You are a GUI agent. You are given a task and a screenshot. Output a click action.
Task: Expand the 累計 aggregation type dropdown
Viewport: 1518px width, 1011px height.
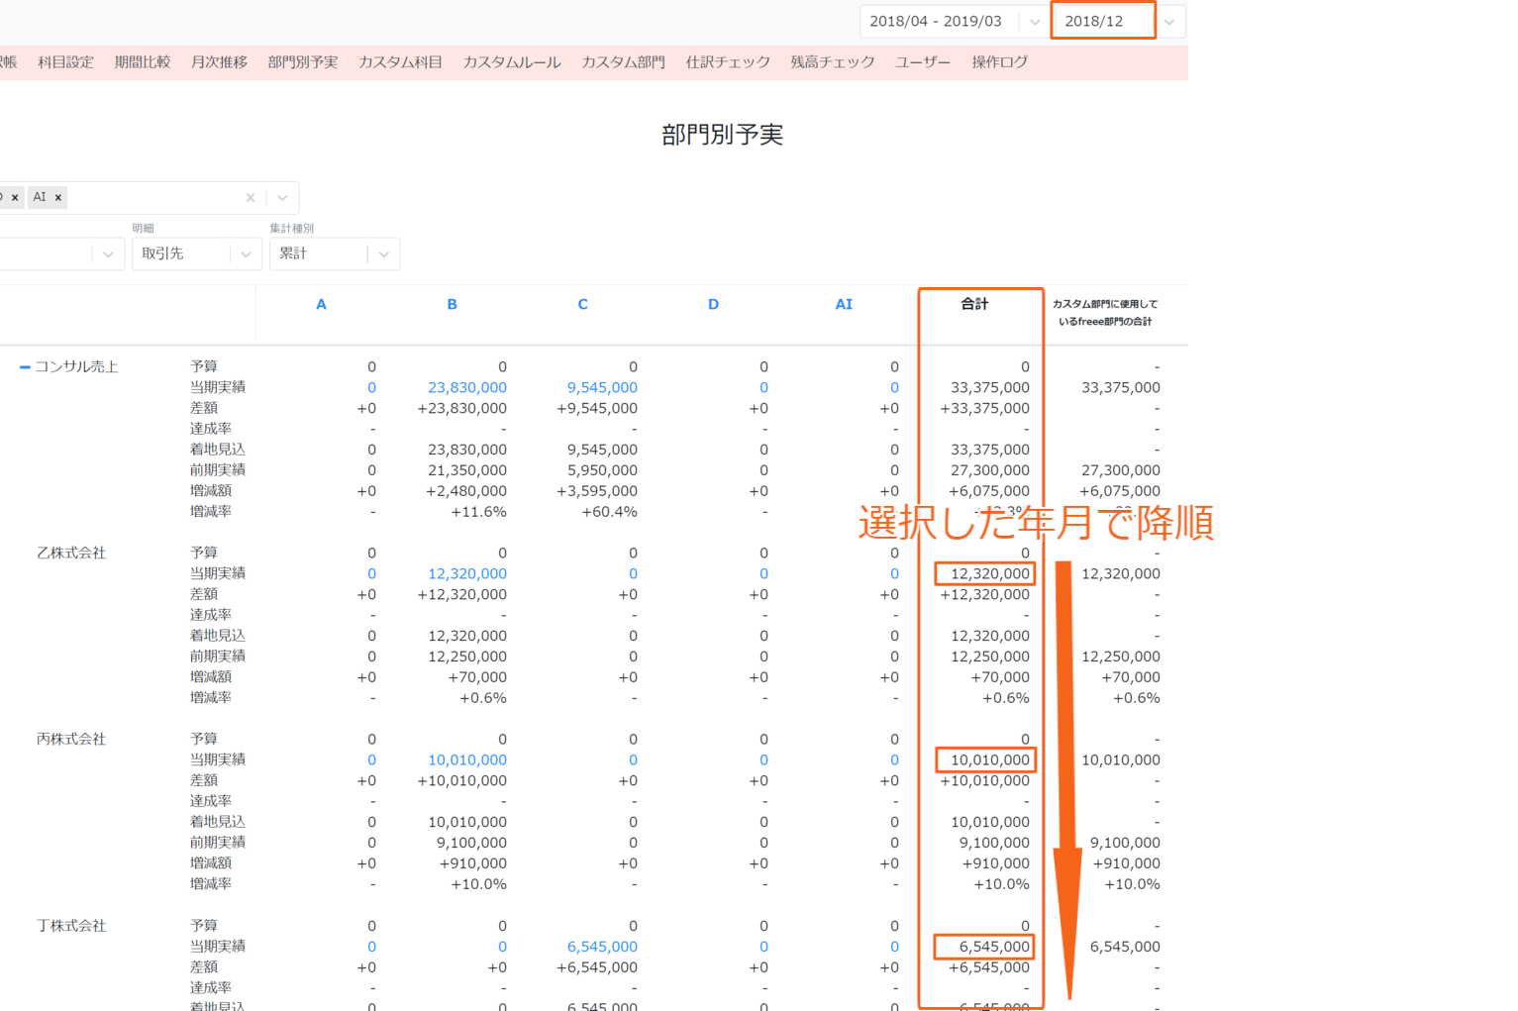click(x=383, y=254)
